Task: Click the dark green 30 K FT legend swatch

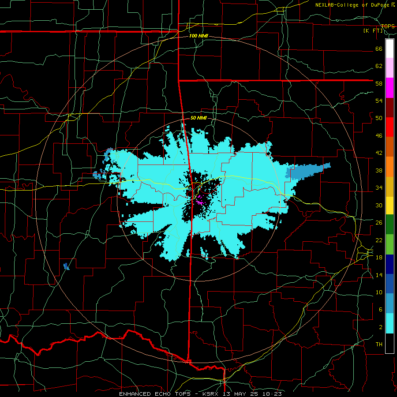Action: 390,225
